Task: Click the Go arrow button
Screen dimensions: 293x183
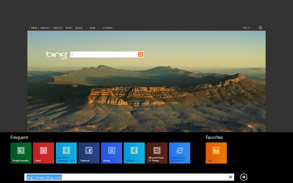Action: pos(244,177)
